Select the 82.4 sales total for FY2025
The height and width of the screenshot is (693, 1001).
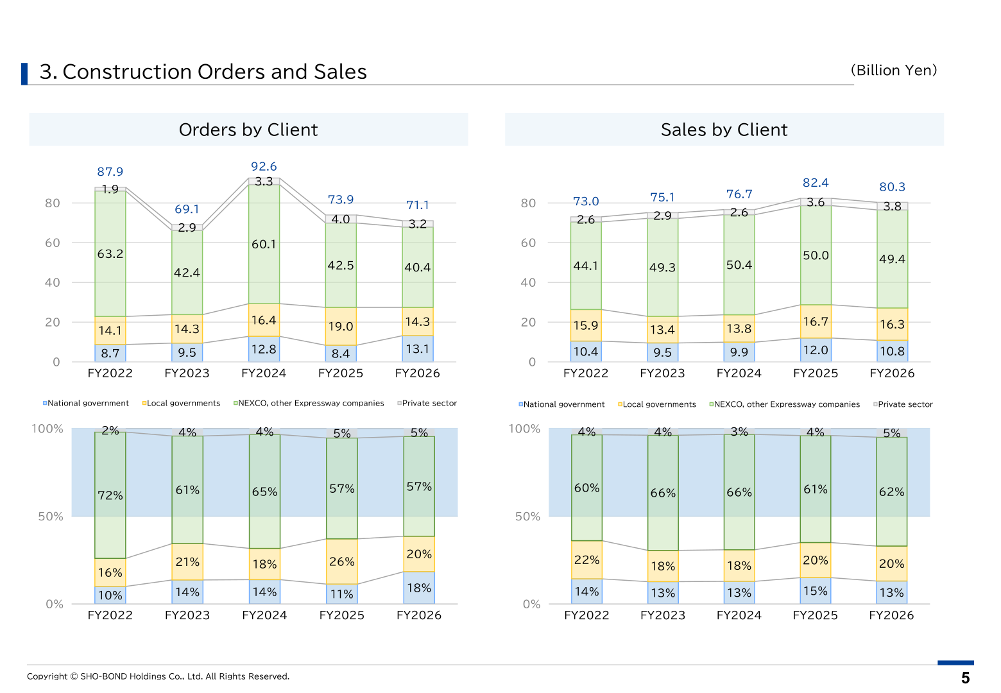(816, 183)
